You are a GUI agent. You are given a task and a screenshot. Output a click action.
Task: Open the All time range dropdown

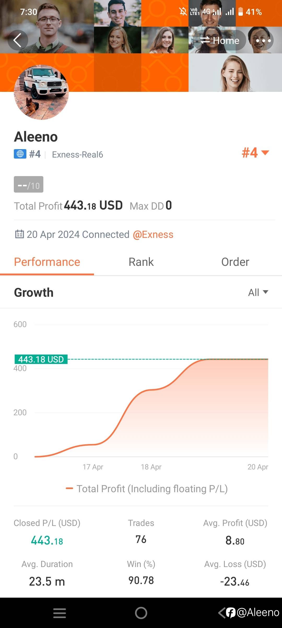(x=258, y=292)
